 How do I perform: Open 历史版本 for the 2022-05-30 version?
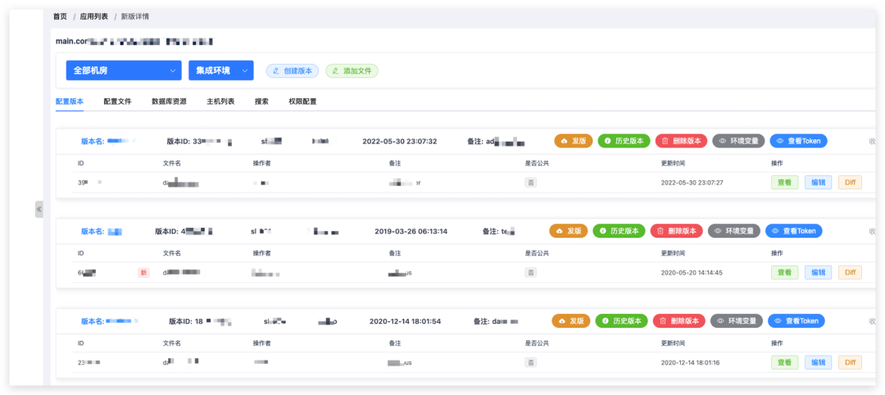click(x=624, y=141)
